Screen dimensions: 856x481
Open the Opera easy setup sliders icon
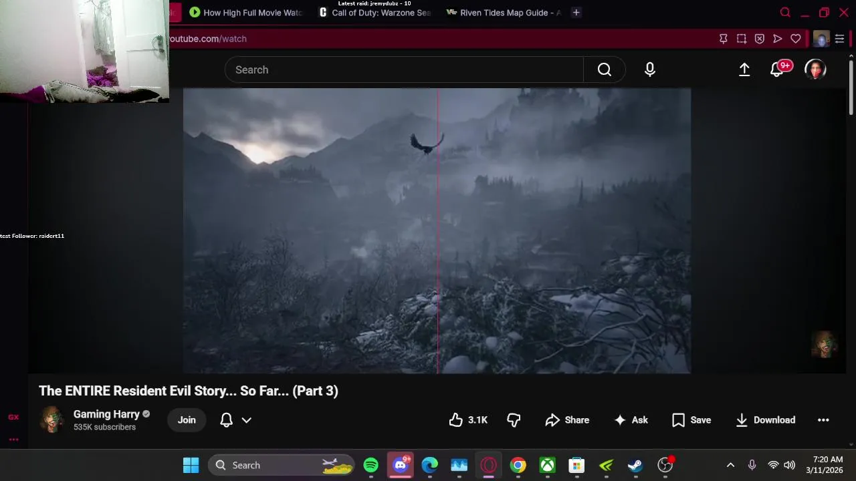[839, 39]
